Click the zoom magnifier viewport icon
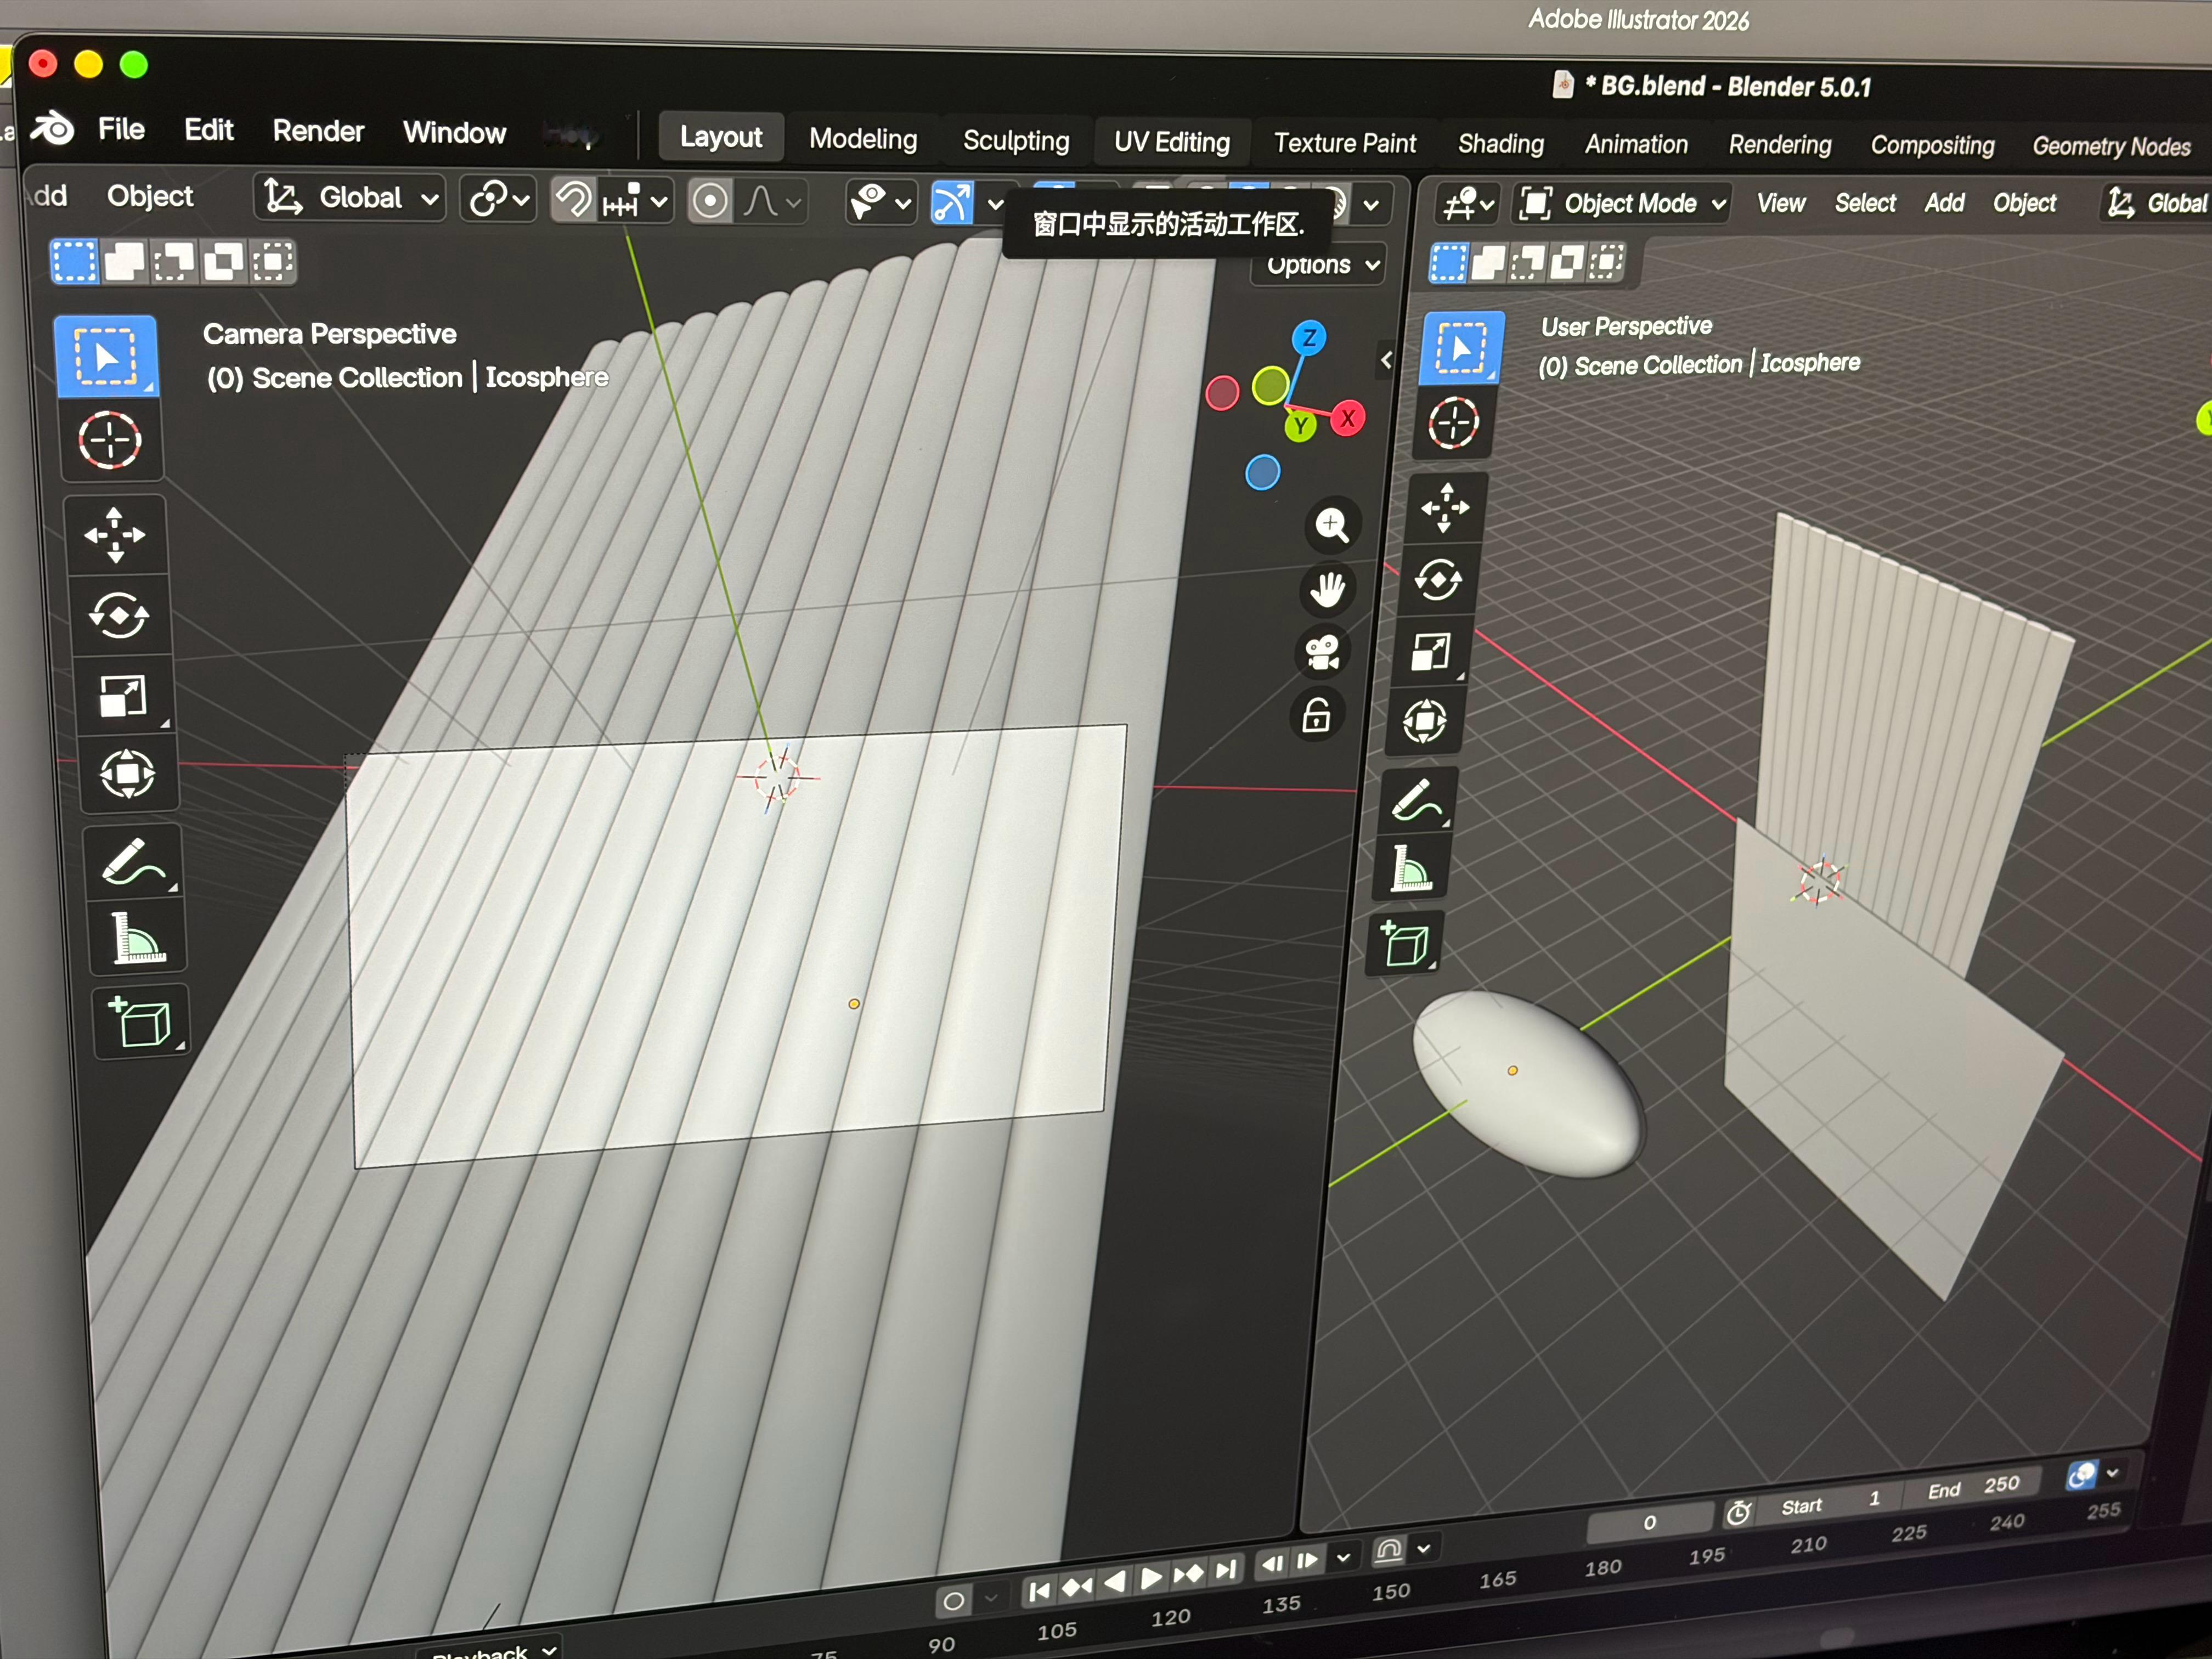 pyautogui.click(x=1332, y=525)
